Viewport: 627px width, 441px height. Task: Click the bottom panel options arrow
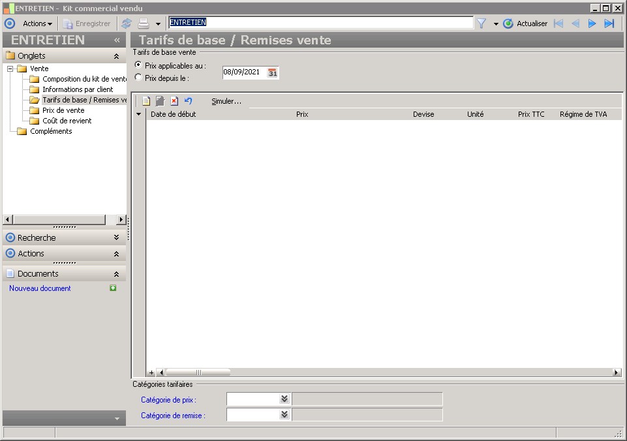[x=117, y=419]
